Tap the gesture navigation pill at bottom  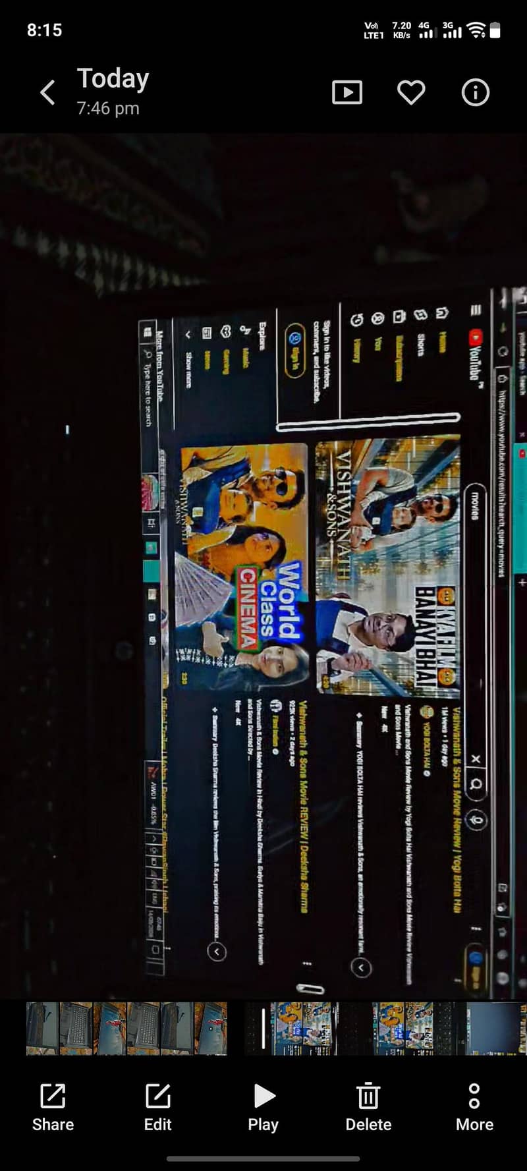(263, 1159)
